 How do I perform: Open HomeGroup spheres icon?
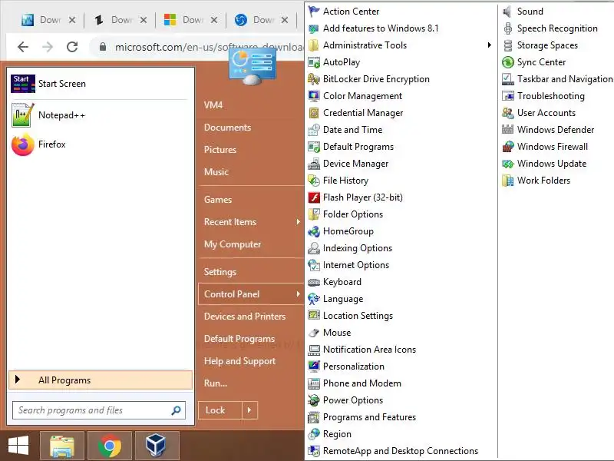(x=314, y=231)
